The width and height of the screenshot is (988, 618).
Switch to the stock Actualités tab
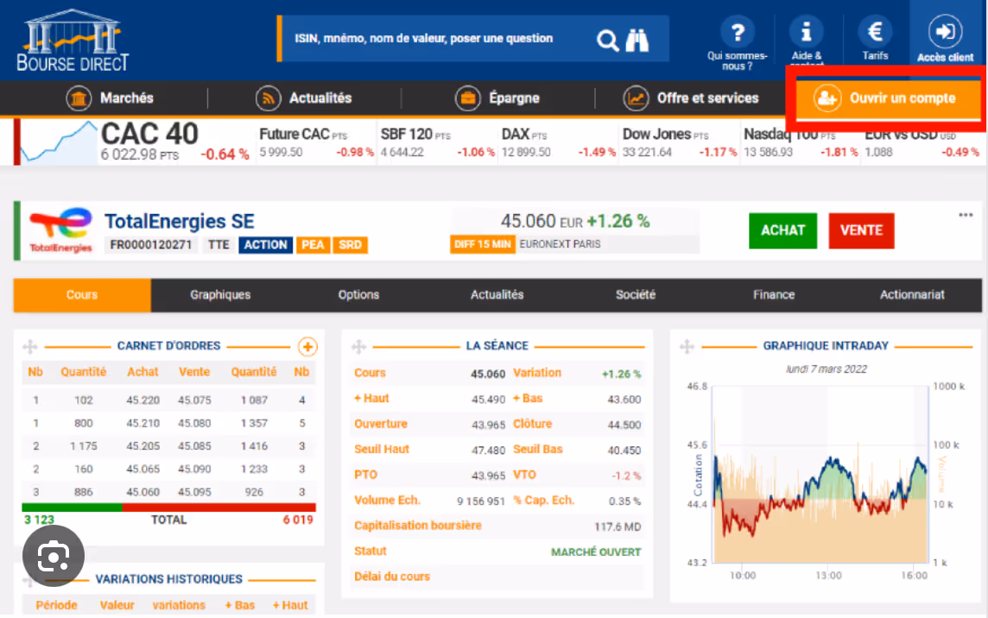pos(497,295)
